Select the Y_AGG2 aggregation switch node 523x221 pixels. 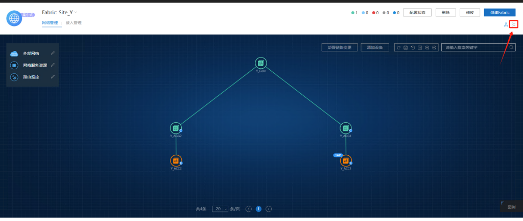click(176, 128)
